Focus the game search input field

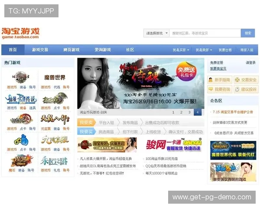click(205, 33)
